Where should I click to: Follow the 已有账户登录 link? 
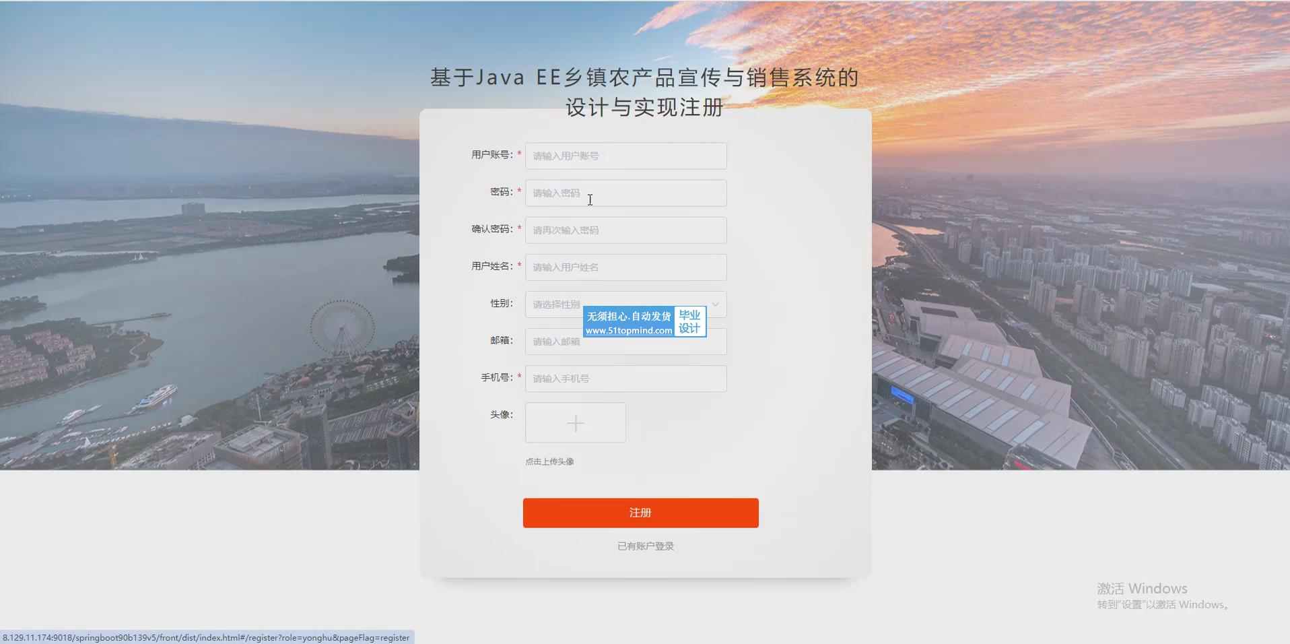pyautogui.click(x=646, y=546)
